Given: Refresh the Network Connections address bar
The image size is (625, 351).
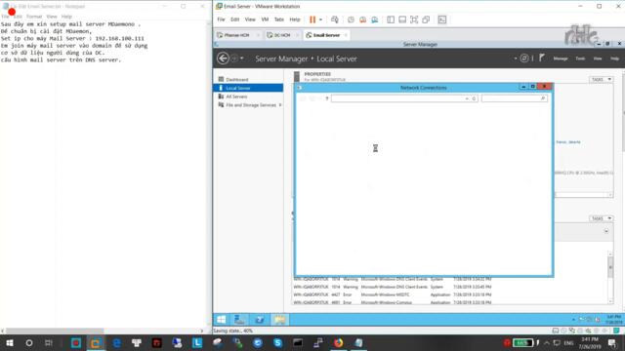Looking at the screenshot, I should coord(474,98).
